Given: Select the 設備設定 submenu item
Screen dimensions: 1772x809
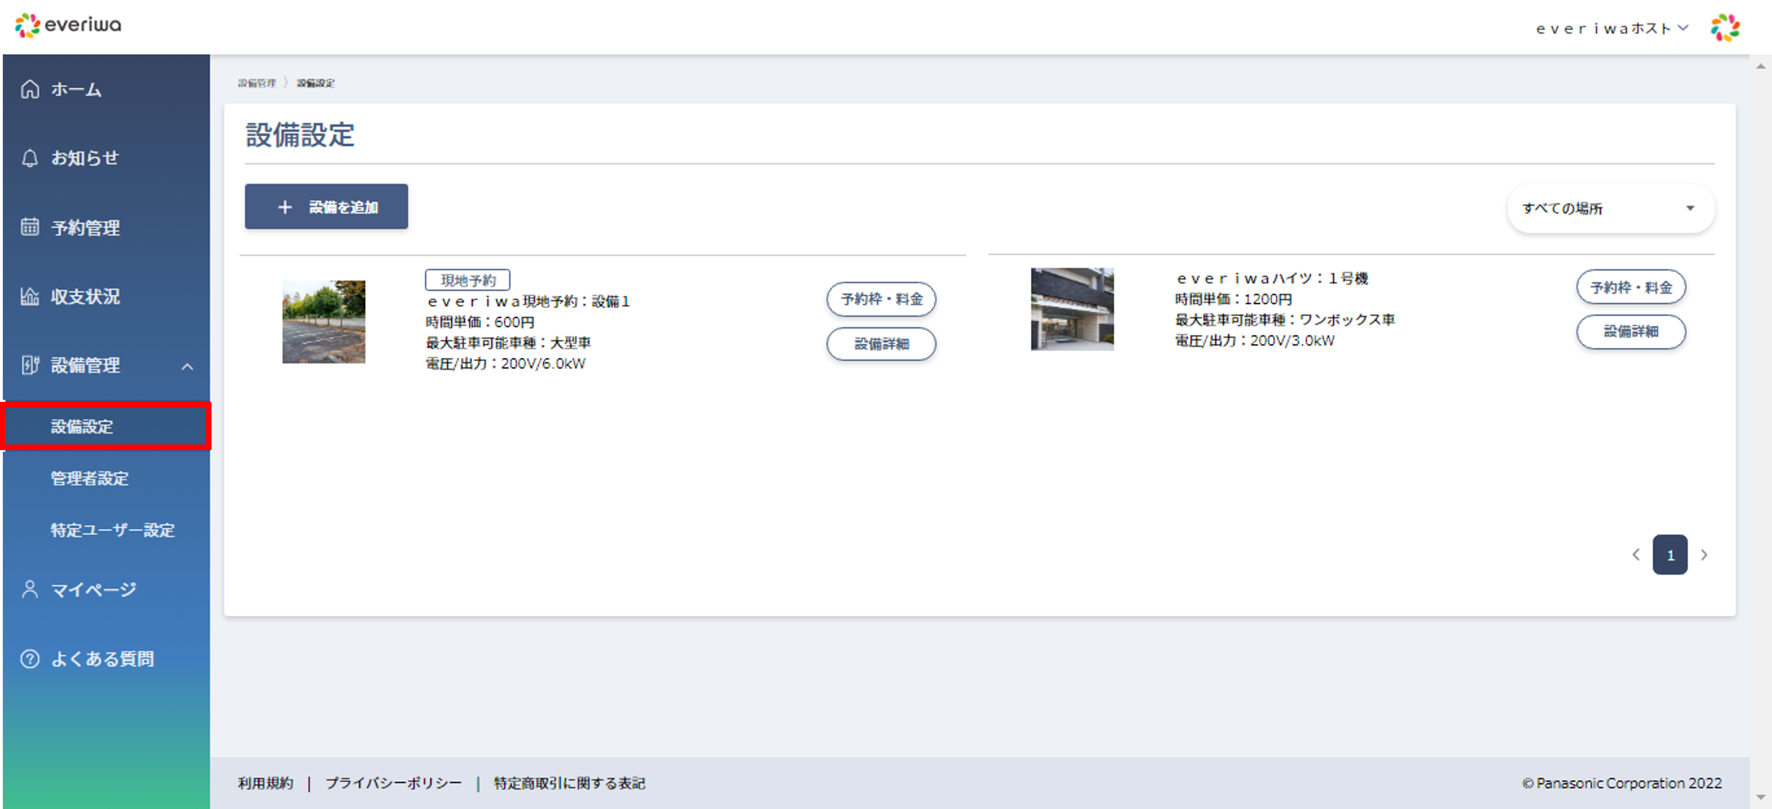Looking at the screenshot, I should pos(106,427).
